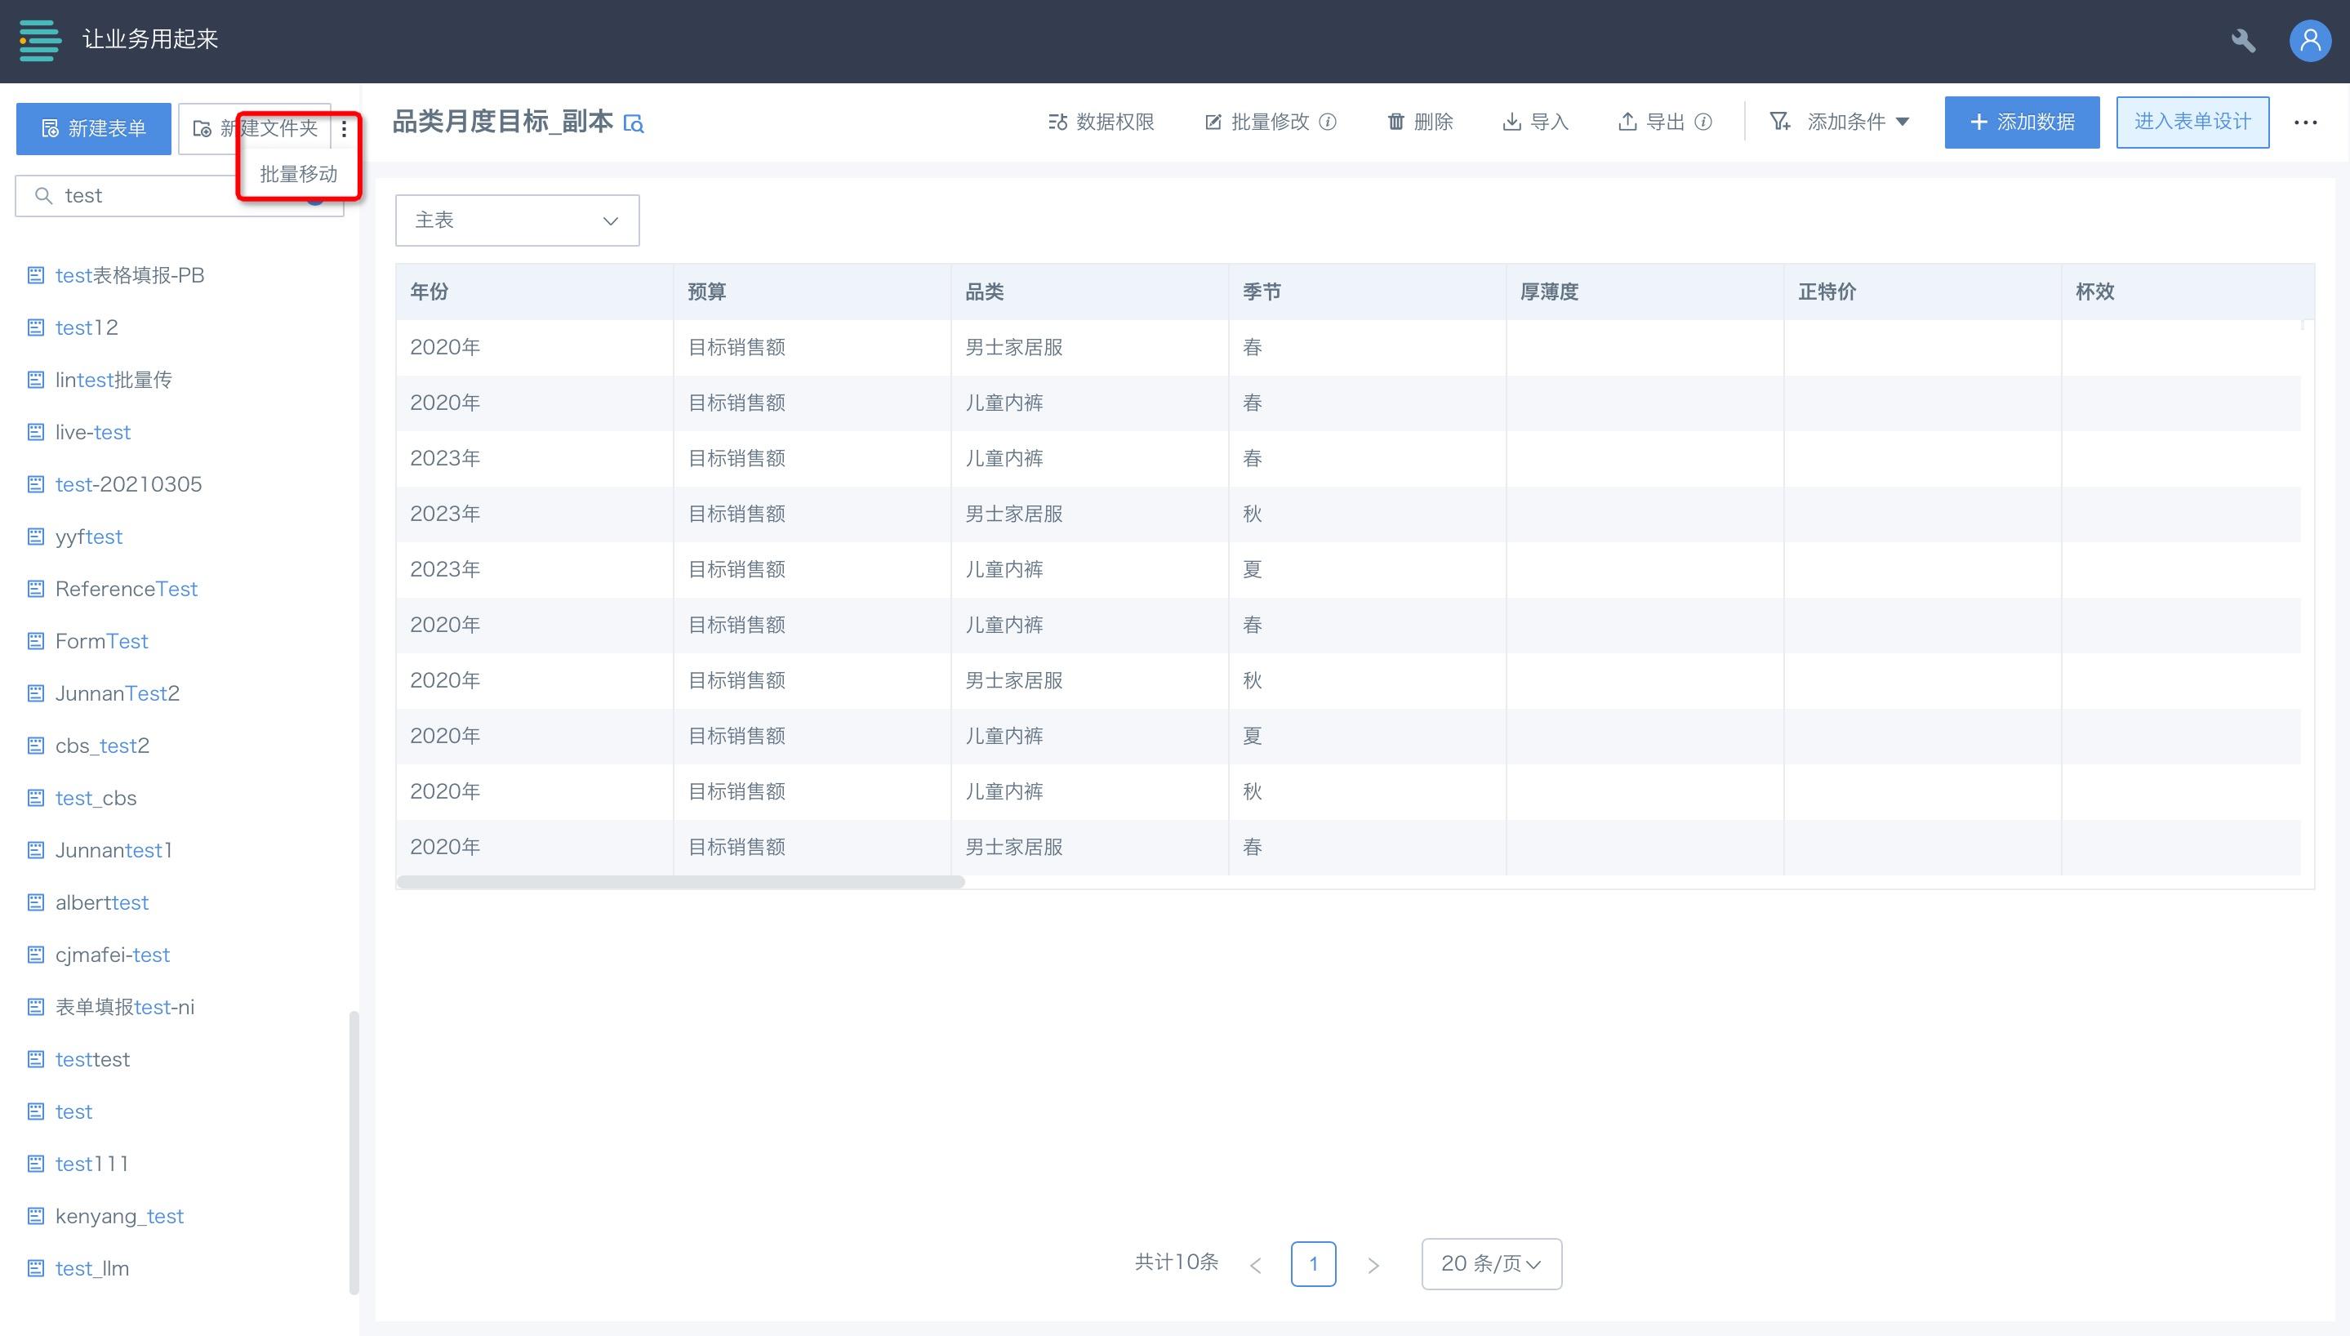
Task: Open test表格填报-PB form in sidebar
Action: pos(128,275)
